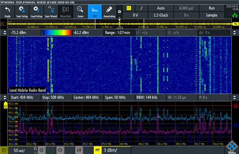Image resolution: width=239 pixels, height=154 pixels.
Task: Click the W: 11.33 µs field
Action: click(x=182, y=98)
